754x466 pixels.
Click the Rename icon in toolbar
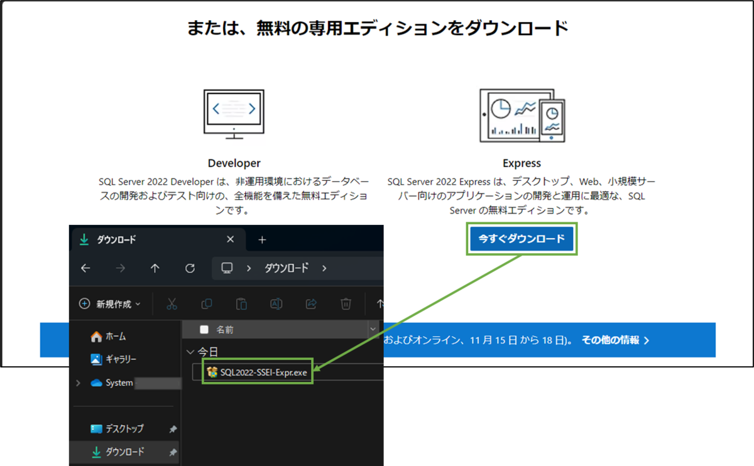pyautogui.click(x=276, y=304)
